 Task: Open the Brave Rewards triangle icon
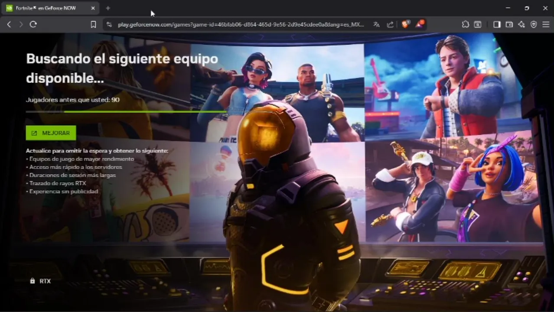tap(419, 24)
